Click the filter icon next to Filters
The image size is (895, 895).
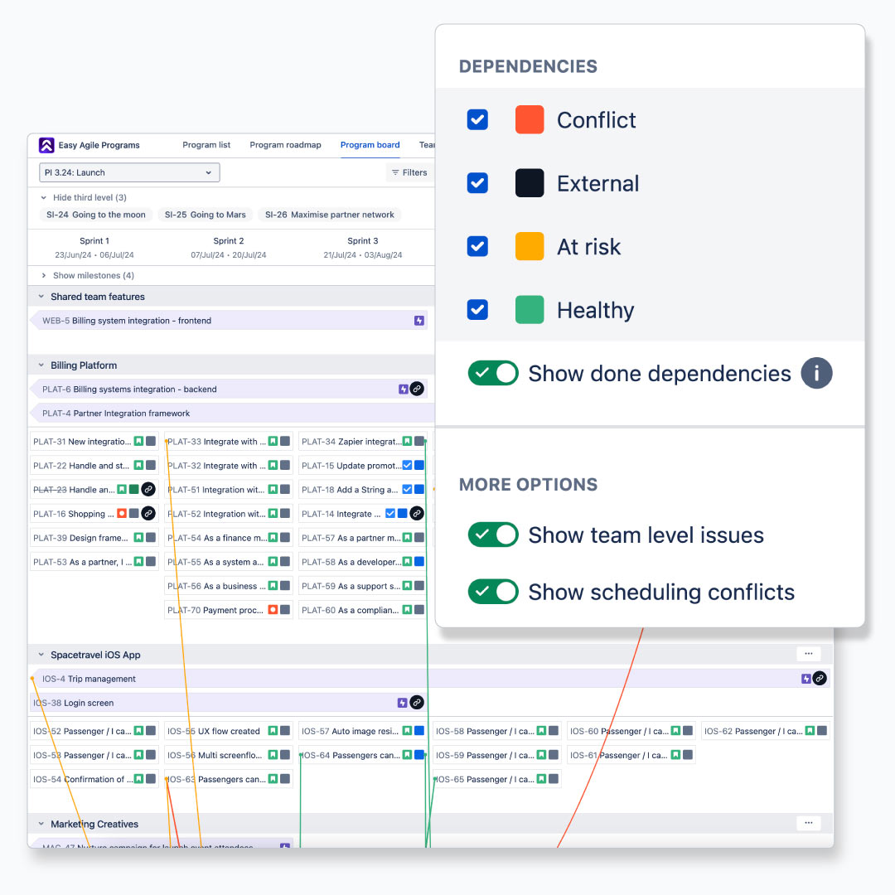point(395,172)
